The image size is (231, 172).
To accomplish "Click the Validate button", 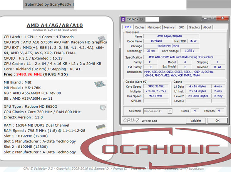I will tap(196, 120).
